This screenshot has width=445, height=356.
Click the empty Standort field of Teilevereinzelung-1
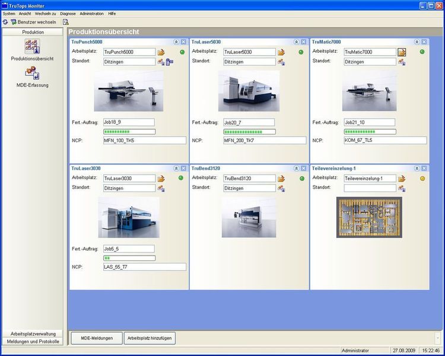point(370,188)
